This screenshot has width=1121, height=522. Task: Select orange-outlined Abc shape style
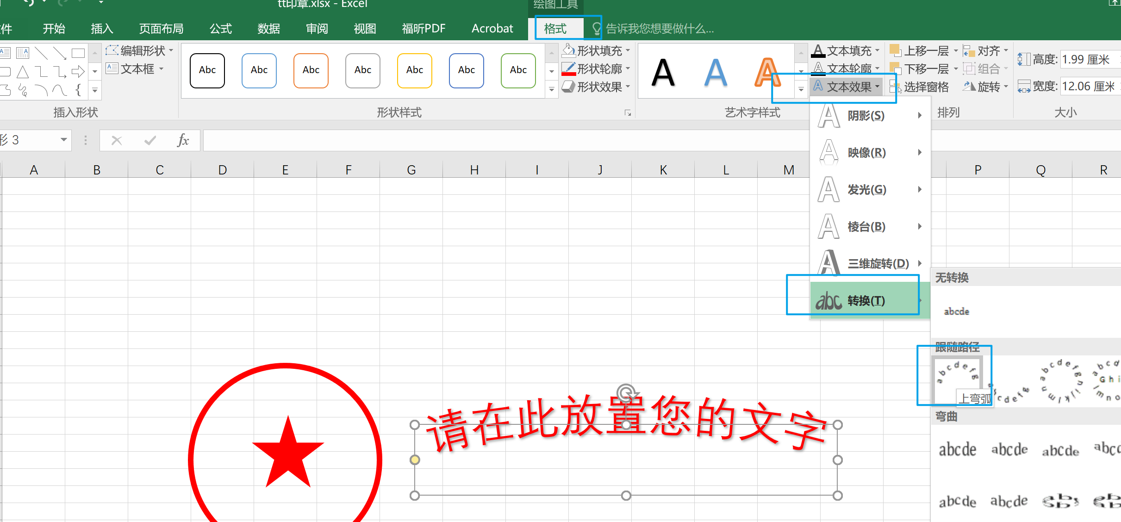(x=311, y=70)
